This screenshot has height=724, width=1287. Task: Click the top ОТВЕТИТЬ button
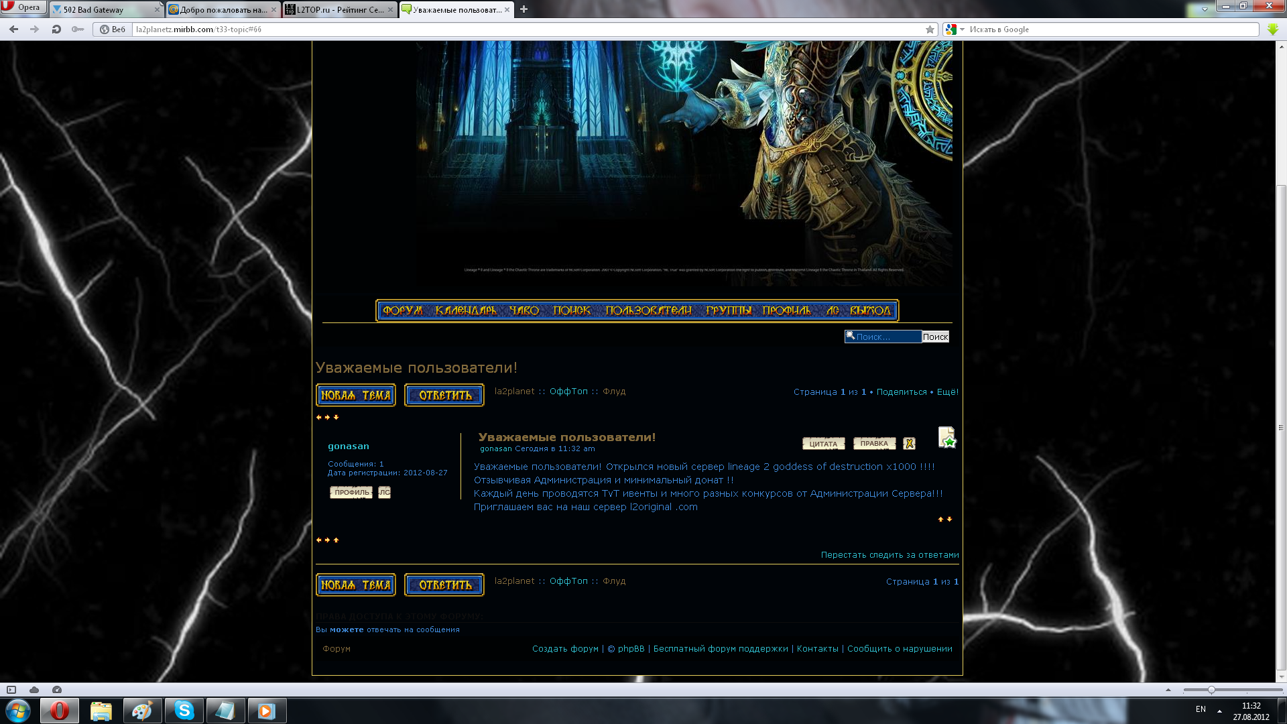pos(444,395)
